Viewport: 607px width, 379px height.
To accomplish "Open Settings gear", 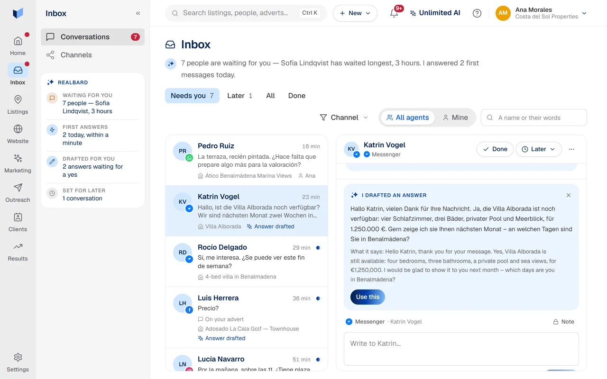I will pyautogui.click(x=18, y=362).
